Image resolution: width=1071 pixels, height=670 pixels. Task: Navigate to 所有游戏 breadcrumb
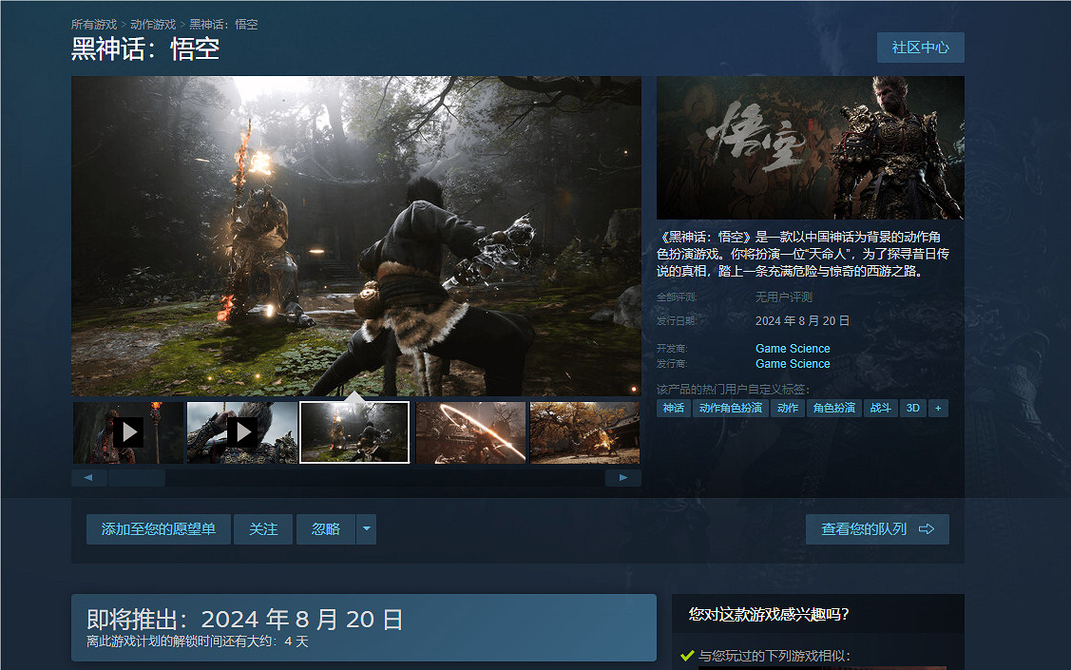(x=94, y=24)
